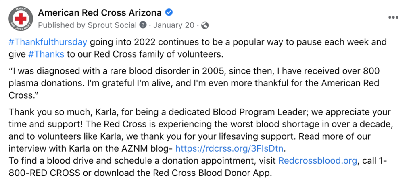The height and width of the screenshot is (185, 413).
Task: Open the Red Cross Month profile picture
Action: tap(21, 18)
